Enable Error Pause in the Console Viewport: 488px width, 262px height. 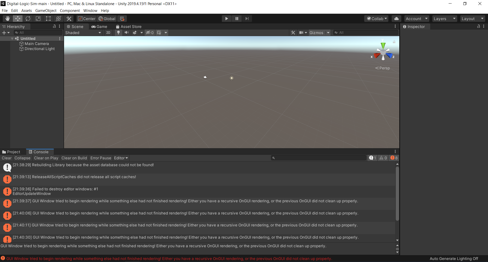pyautogui.click(x=101, y=158)
